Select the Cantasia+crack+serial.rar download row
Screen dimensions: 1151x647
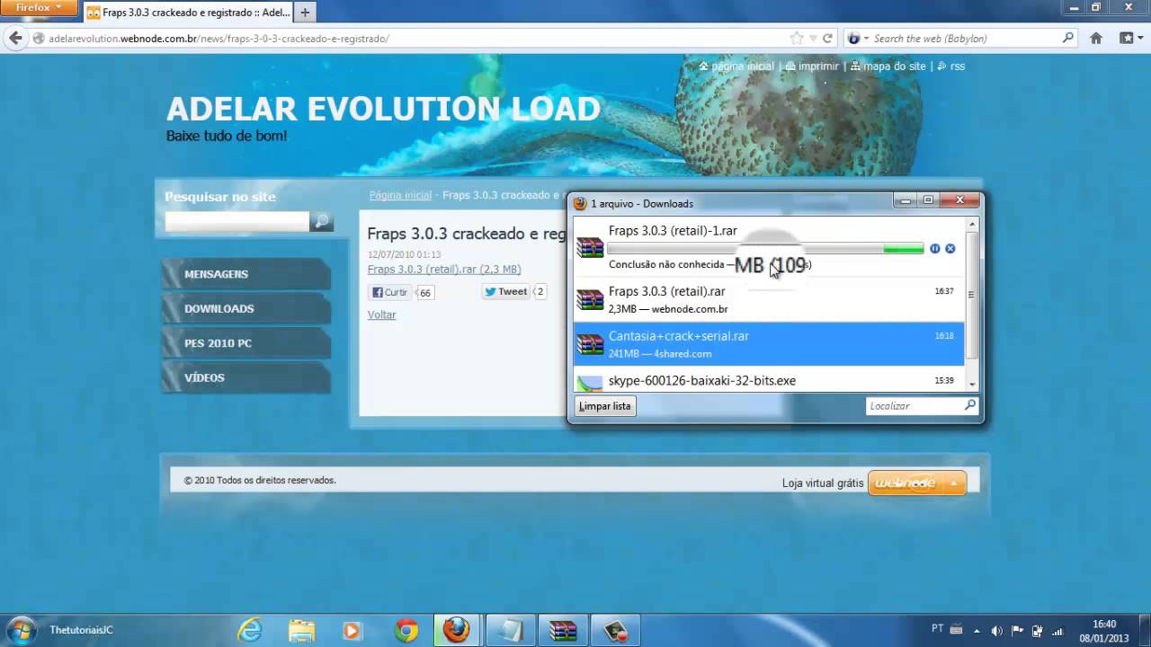[769, 344]
